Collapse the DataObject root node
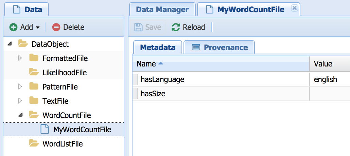Viewport: 350px width, 156px height. coord(10,44)
